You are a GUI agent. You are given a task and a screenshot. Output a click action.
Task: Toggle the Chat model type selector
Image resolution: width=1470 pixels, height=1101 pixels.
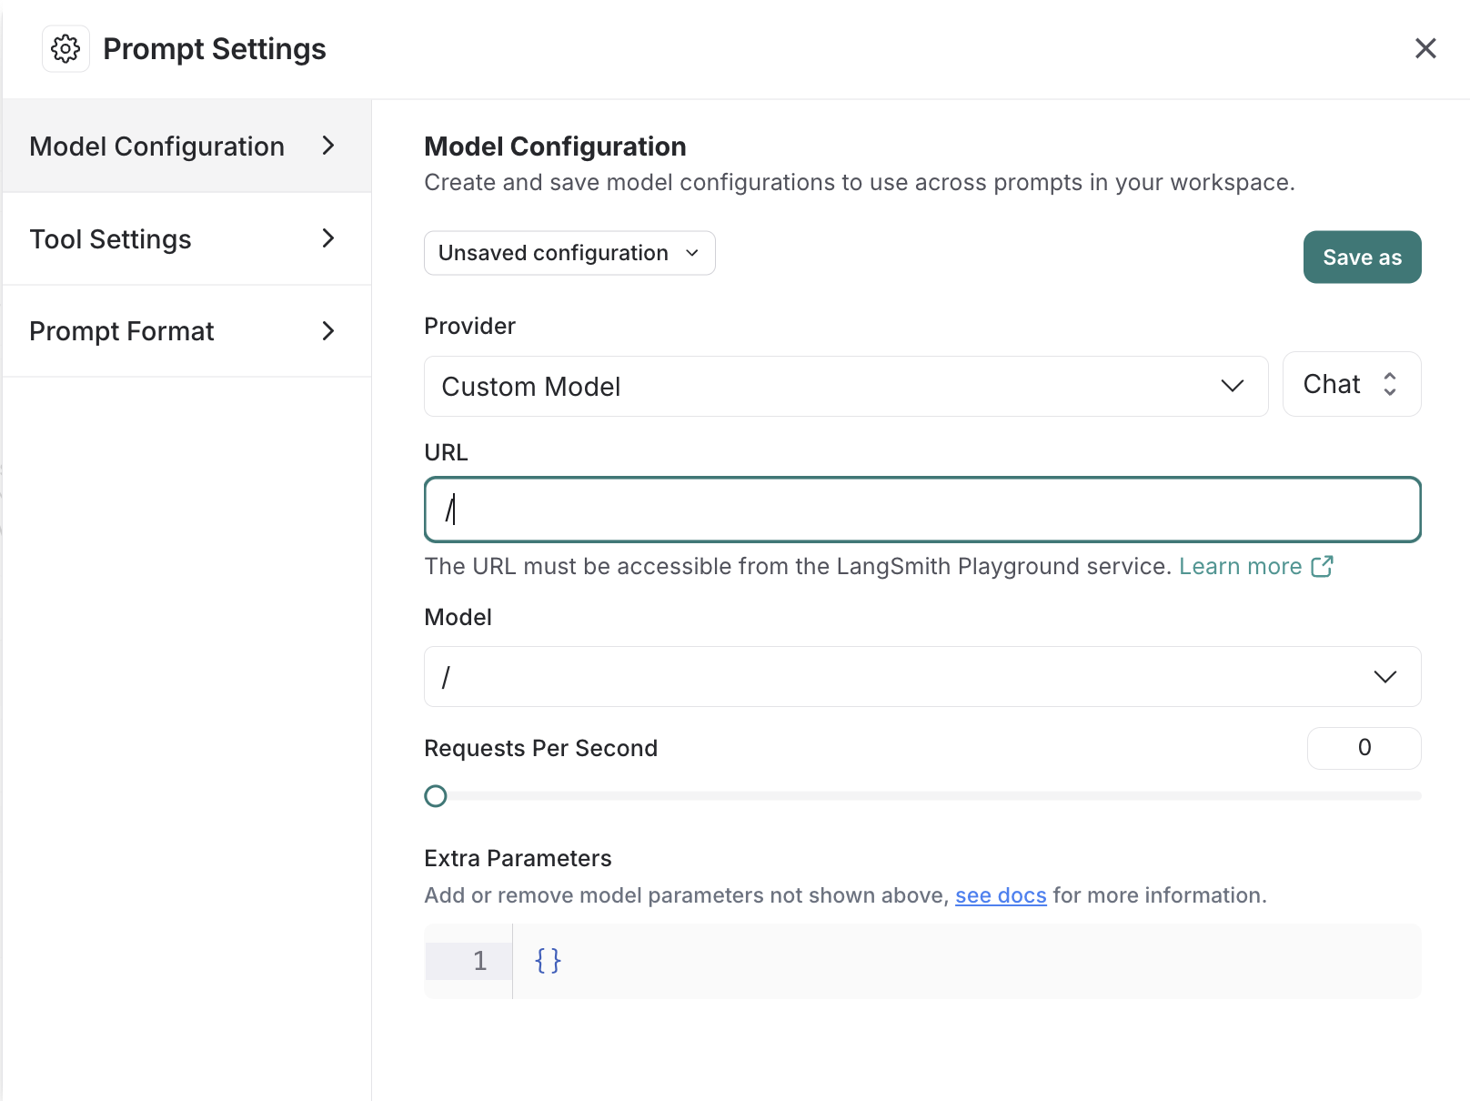click(1351, 384)
